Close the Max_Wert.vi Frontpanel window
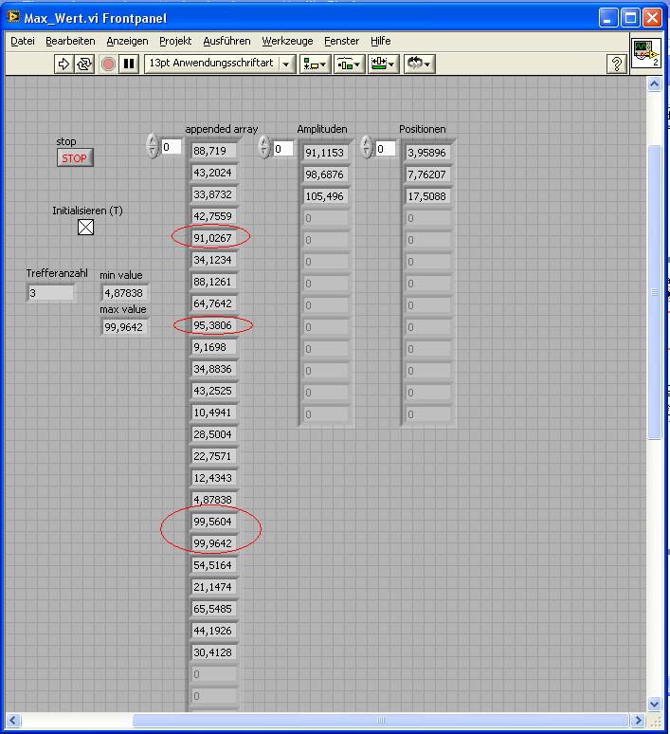The image size is (670, 734). (652, 18)
